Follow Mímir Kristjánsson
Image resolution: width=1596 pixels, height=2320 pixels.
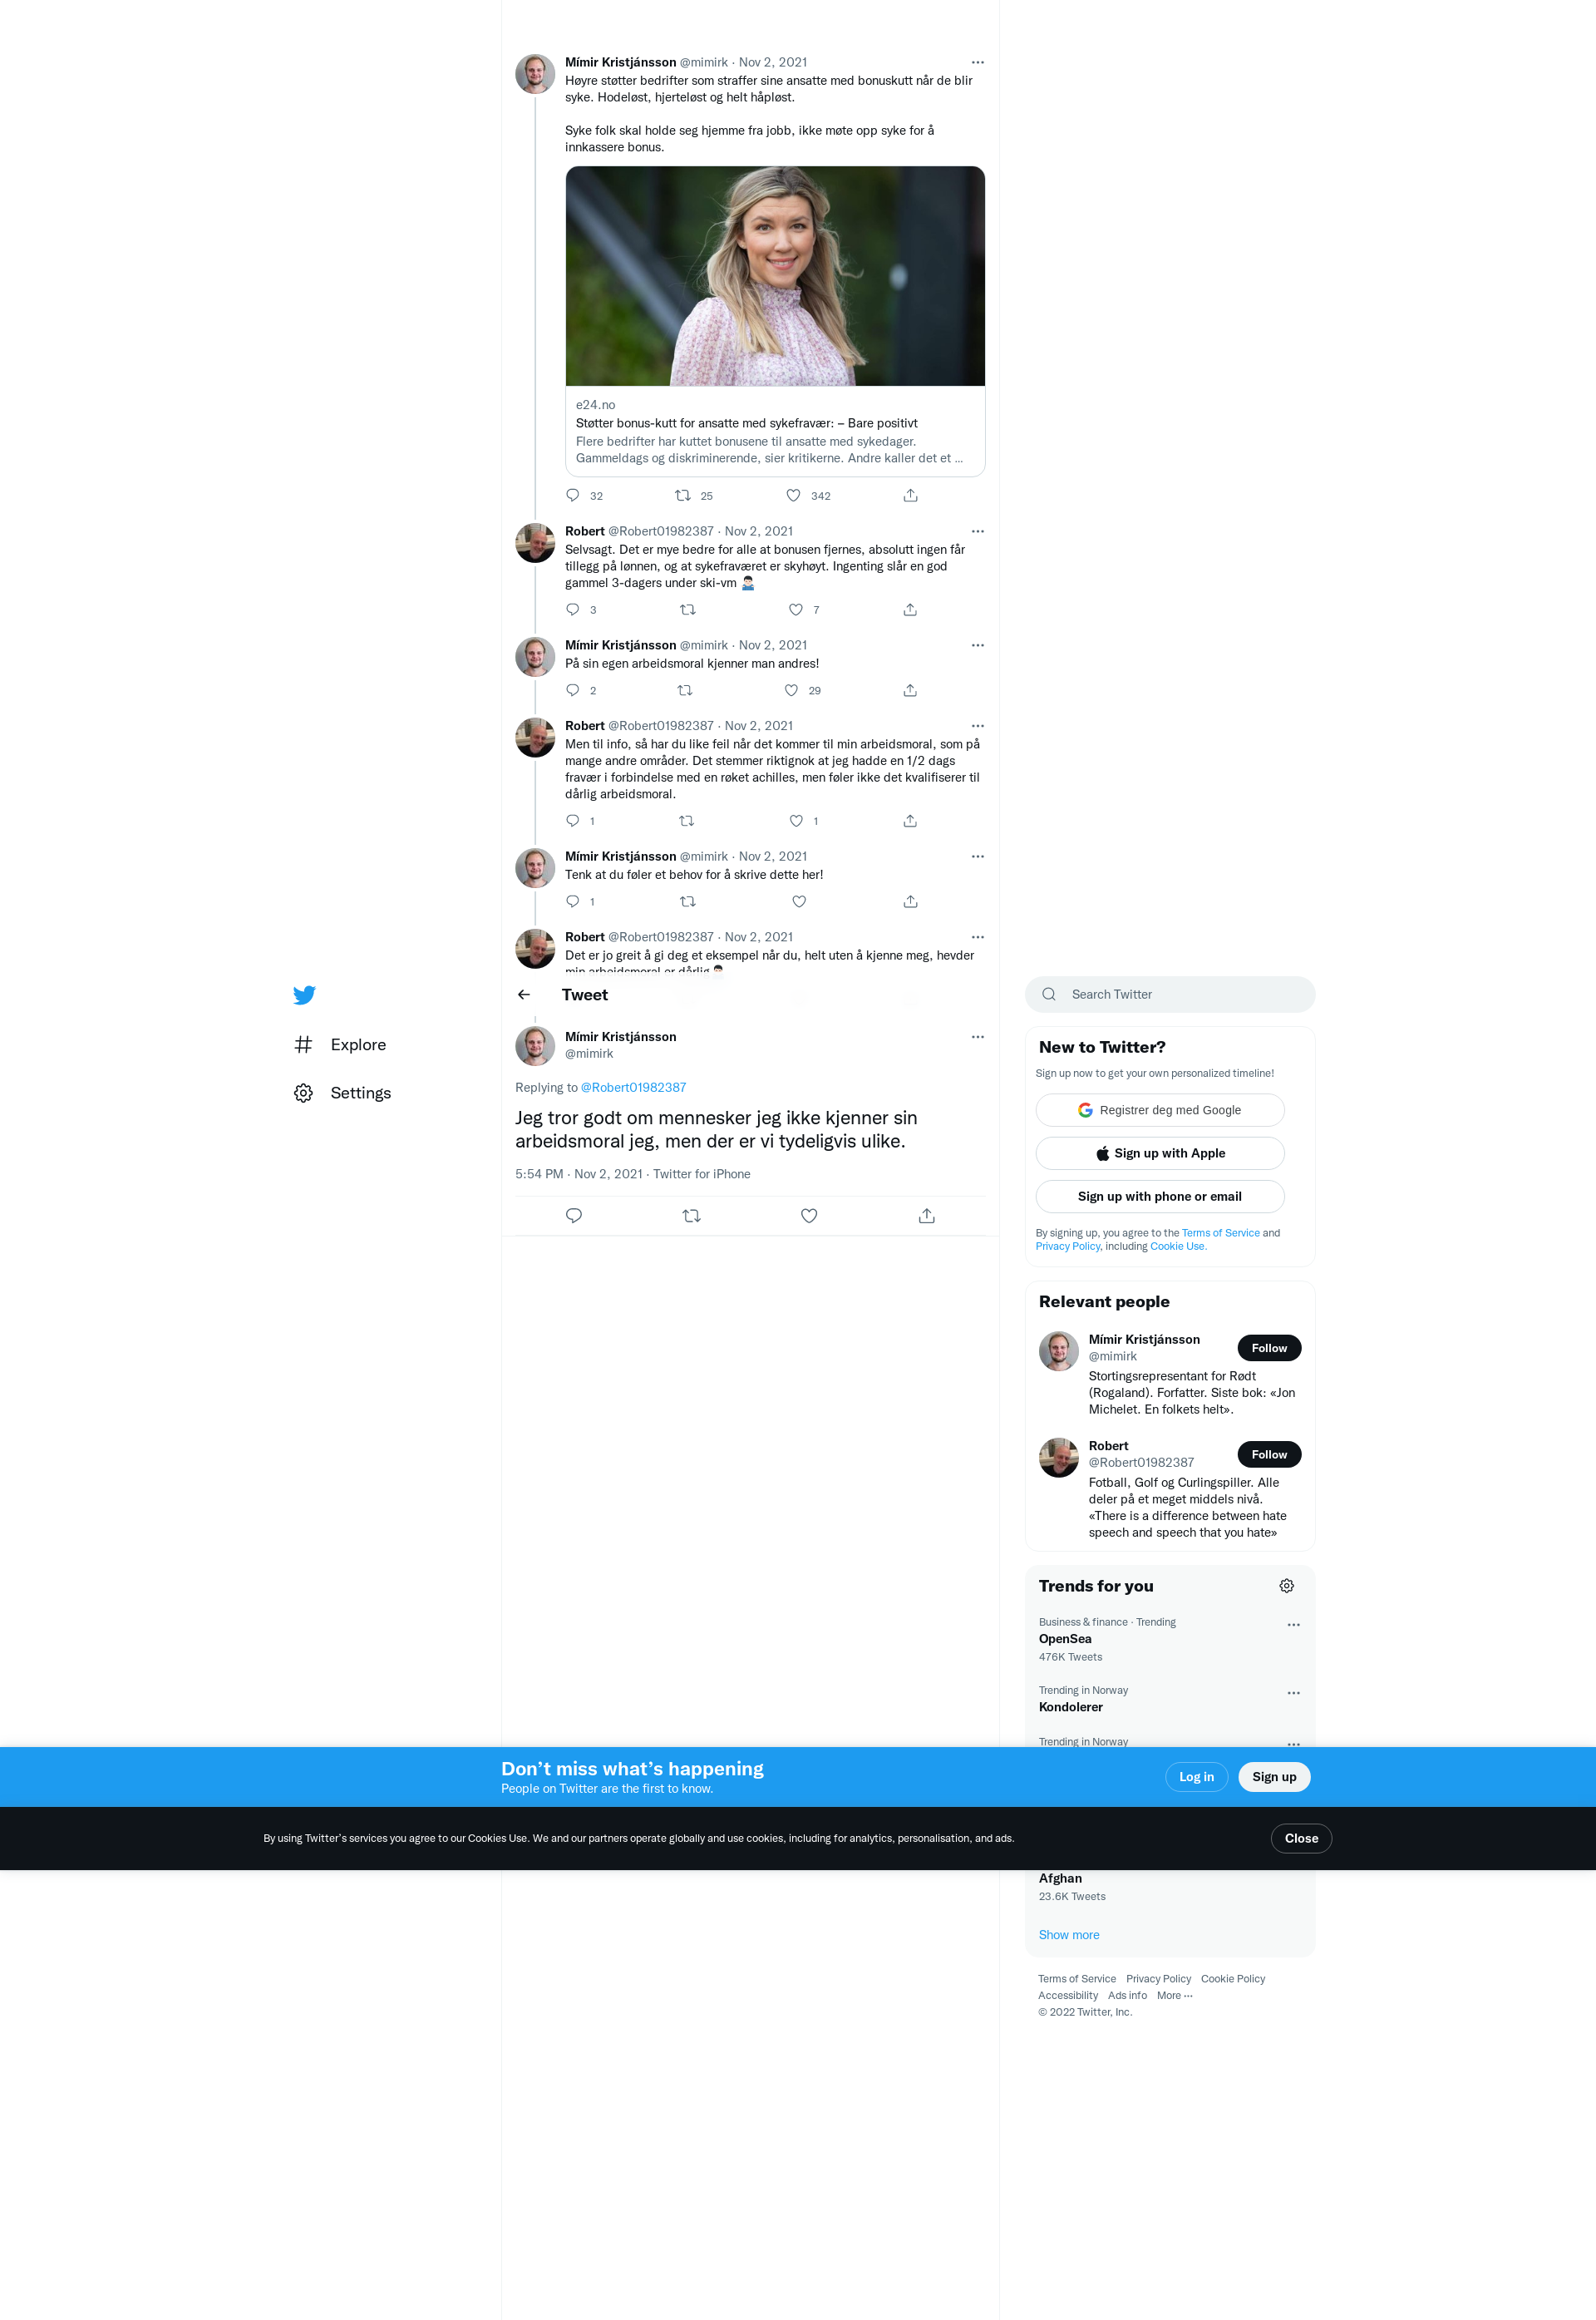[x=1269, y=1349]
